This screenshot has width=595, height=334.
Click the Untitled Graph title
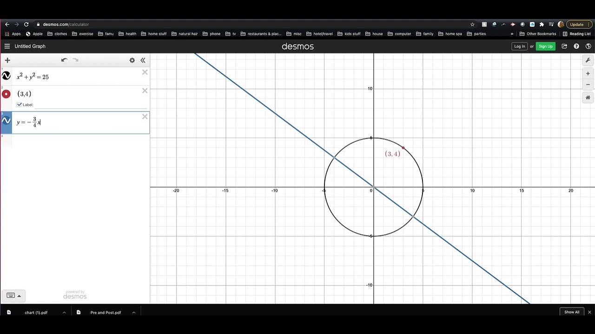[x=30, y=46]
